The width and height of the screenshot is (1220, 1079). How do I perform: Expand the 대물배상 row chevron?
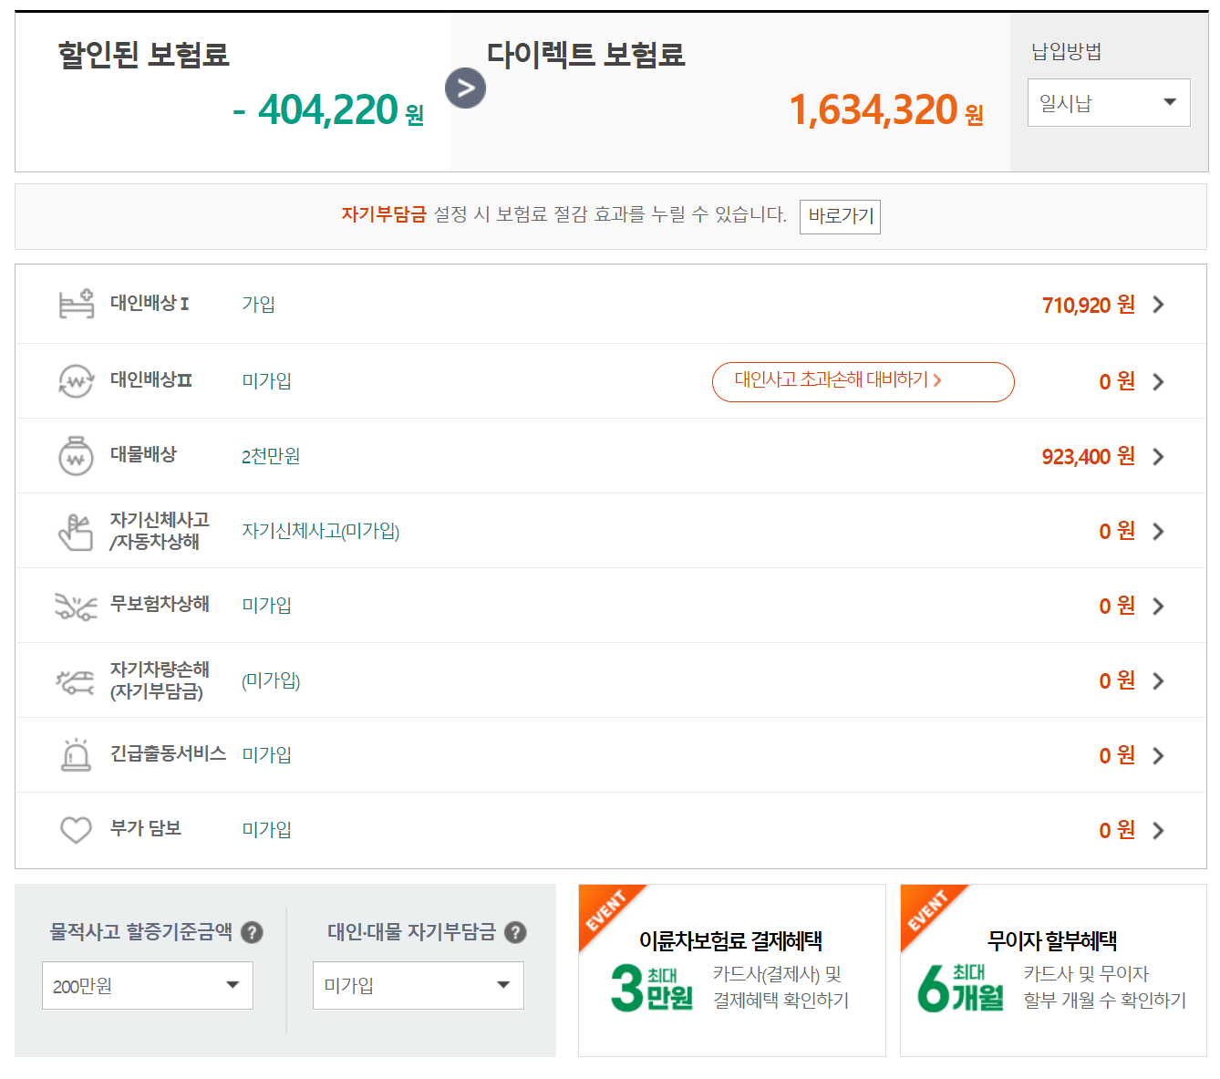click(1159, 456)
